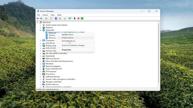Choose Update driver in context menu
Viewport: 193px width, 108px height.
[x=75, y=35]
